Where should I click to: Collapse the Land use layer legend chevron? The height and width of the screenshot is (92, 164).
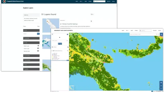68,51
